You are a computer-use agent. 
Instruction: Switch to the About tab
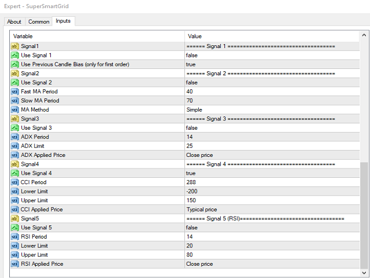coord(14,22)
